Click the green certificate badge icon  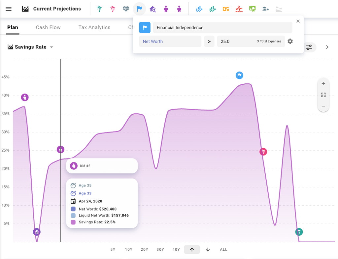tap(252, 9)
